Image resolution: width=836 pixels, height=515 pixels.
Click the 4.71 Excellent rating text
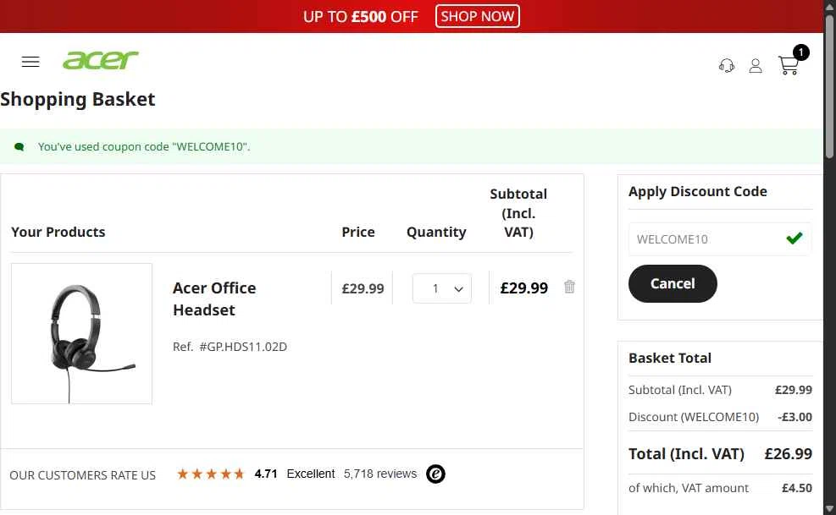294,474
